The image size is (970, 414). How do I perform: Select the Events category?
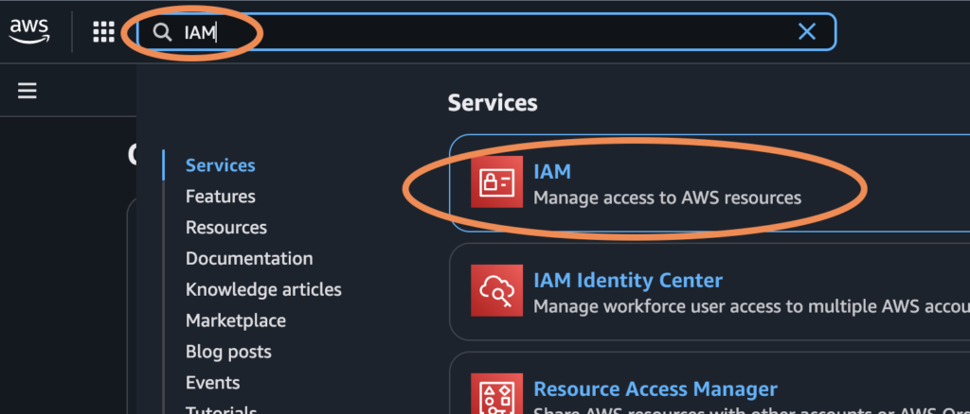212,383
